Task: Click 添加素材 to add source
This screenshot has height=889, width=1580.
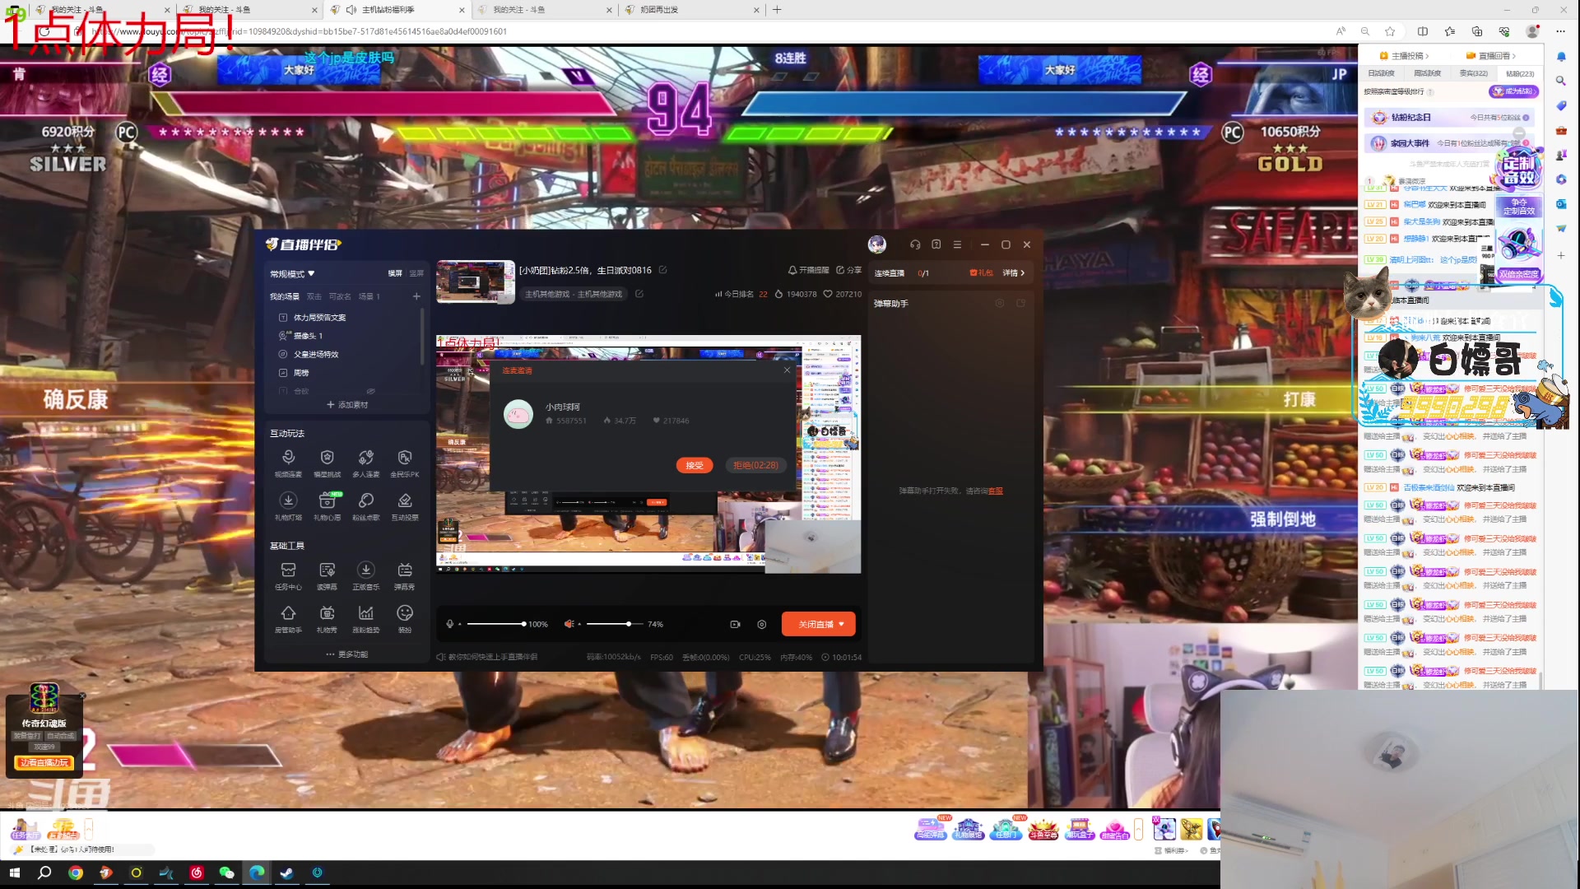Action: (x=347, y=405)
